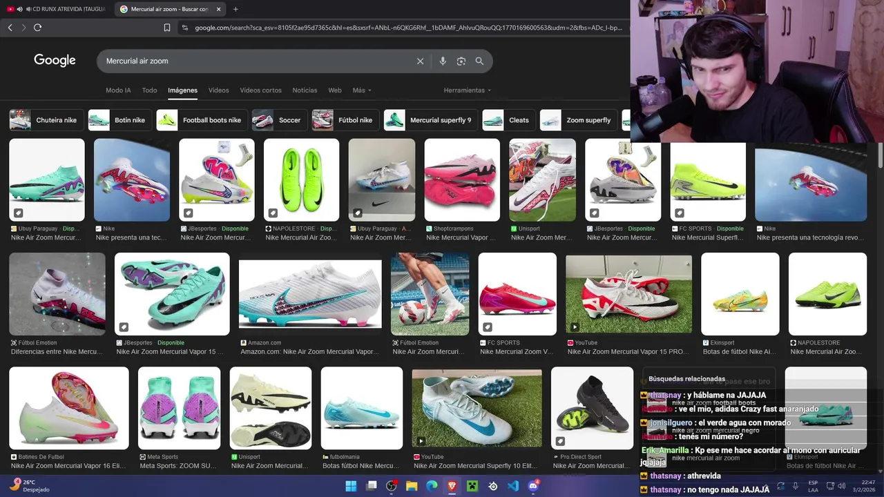
Task: Open Windows Start menu
Action: pos(351,486)
